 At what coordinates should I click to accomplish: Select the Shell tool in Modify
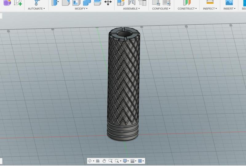click(76, 2)
